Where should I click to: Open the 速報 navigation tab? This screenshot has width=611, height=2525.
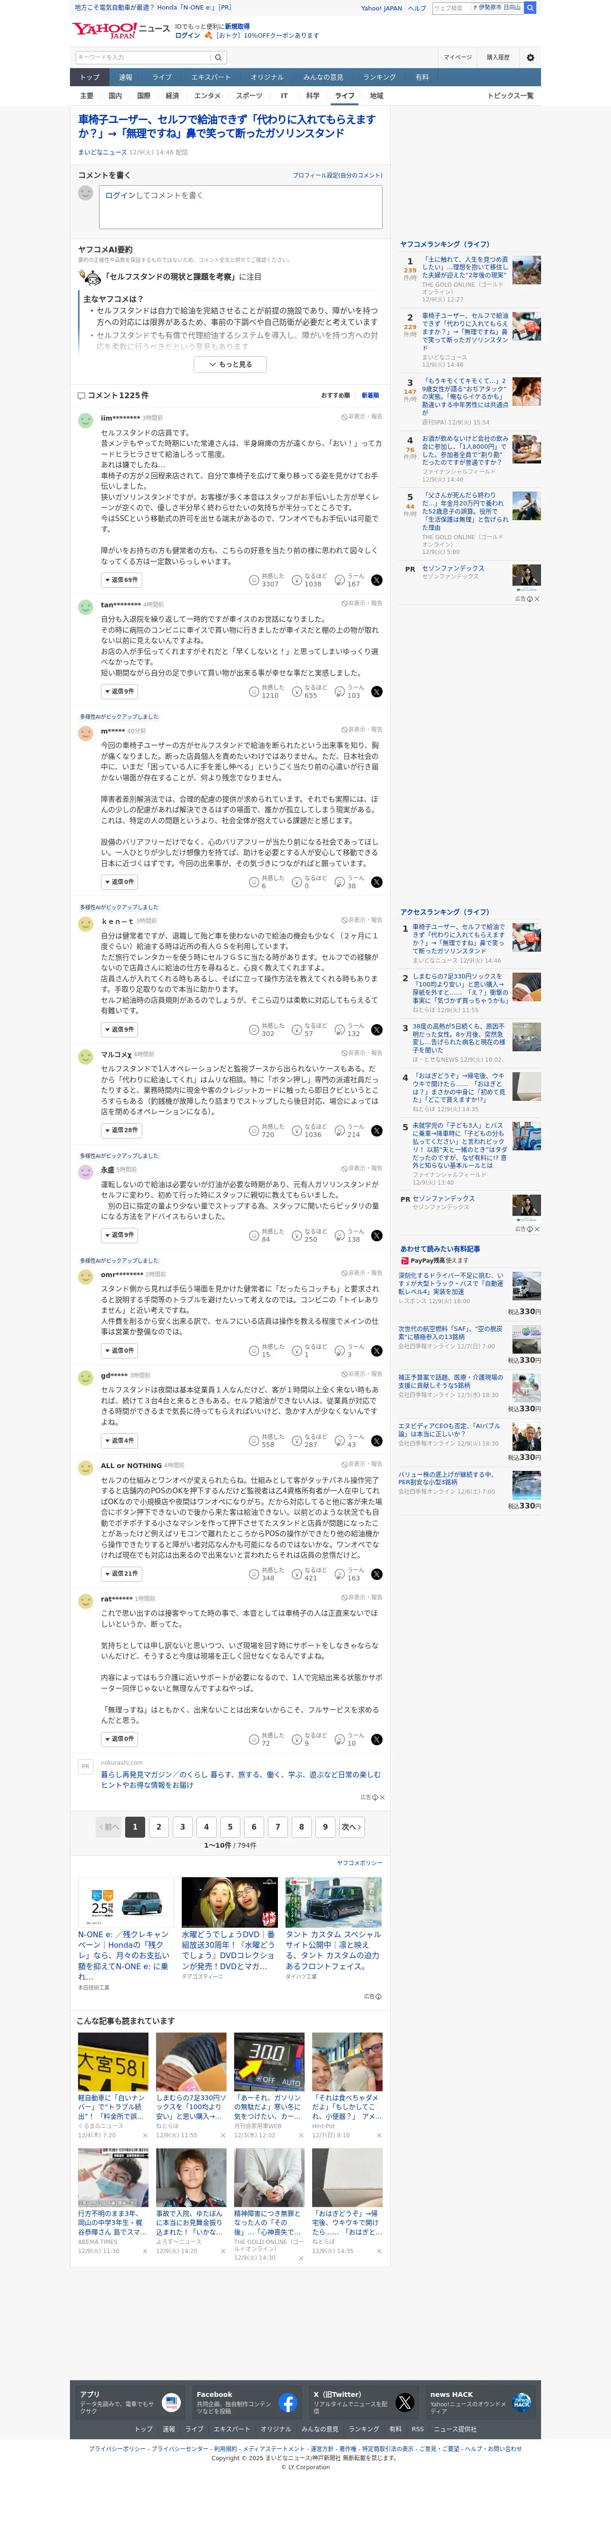[125, 78]
